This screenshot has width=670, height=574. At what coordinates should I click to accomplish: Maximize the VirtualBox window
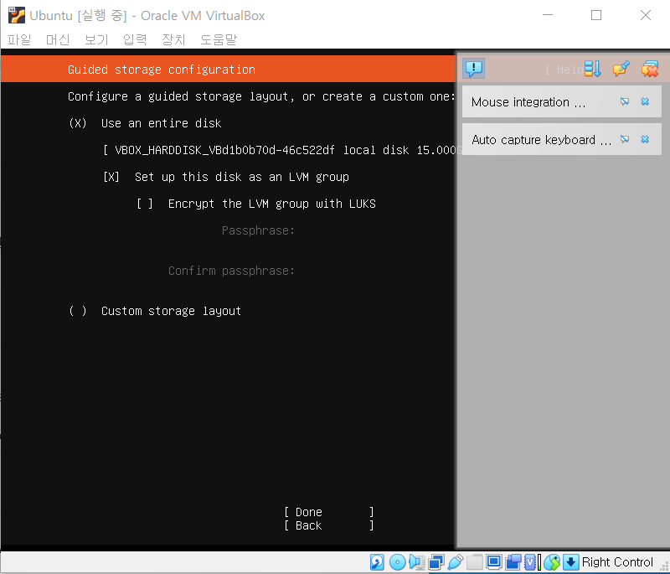[596, 15]
